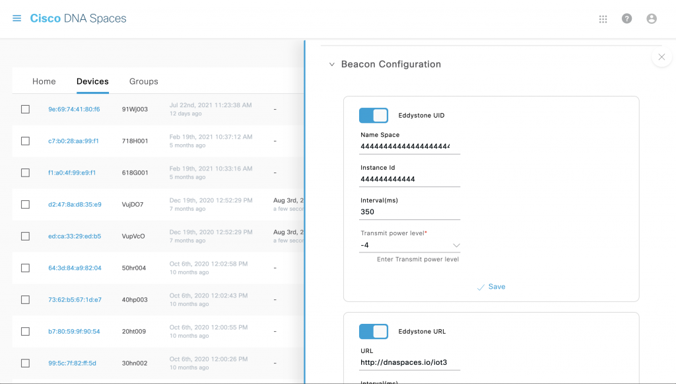Disable the Eddystone URL toggle
676x384 pixels.
pyautogui.click(x=374, y=331)
